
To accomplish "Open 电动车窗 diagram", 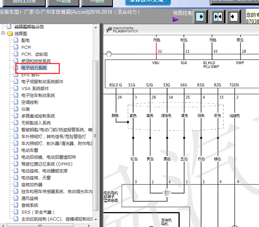I will 30,150.
